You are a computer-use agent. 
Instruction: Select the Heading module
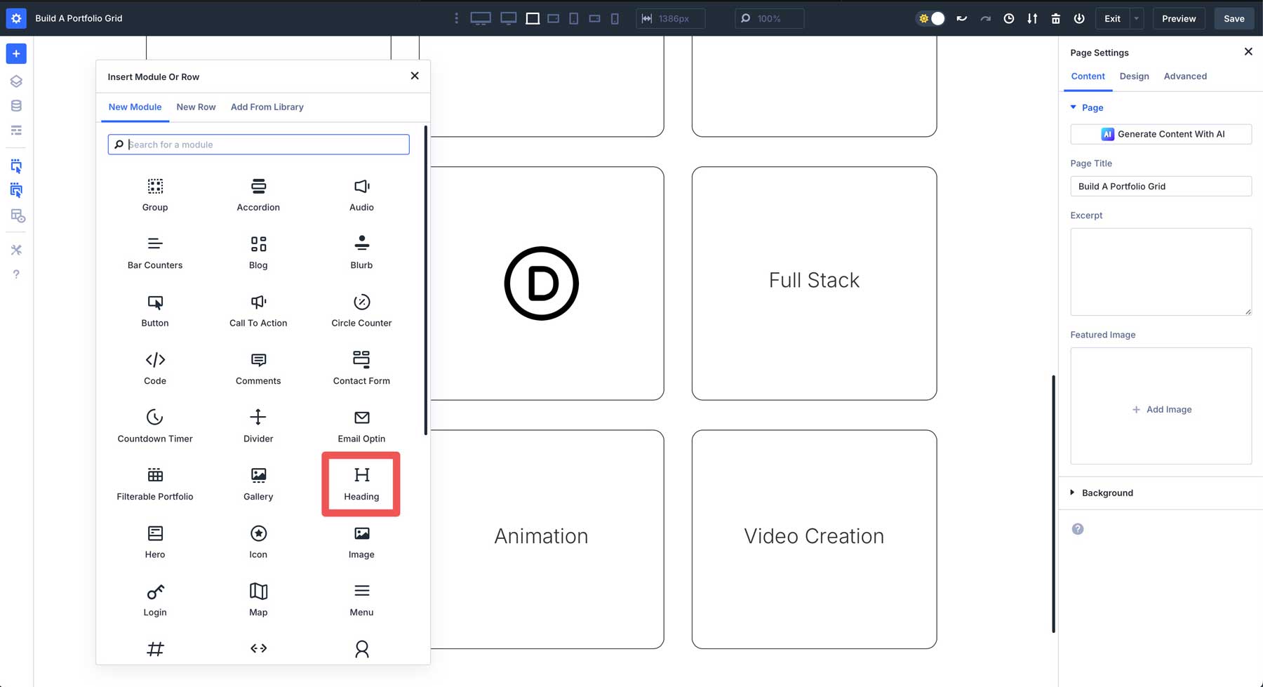[x=361, y=483]
